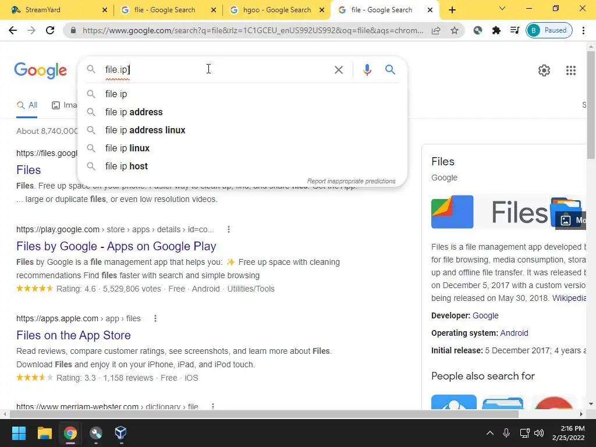Show hidden system tray icons
Image resolution: width=596 pixels, height=447 pixels.
click(490, 433)
